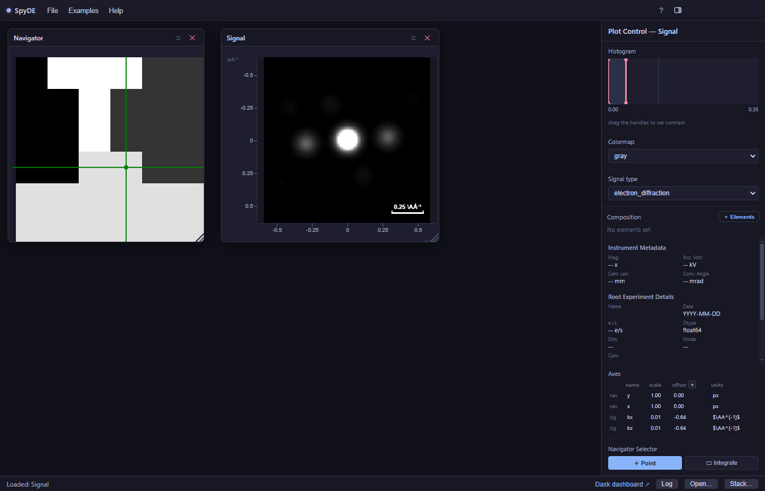Maximize the Signal window

(413, 38)
